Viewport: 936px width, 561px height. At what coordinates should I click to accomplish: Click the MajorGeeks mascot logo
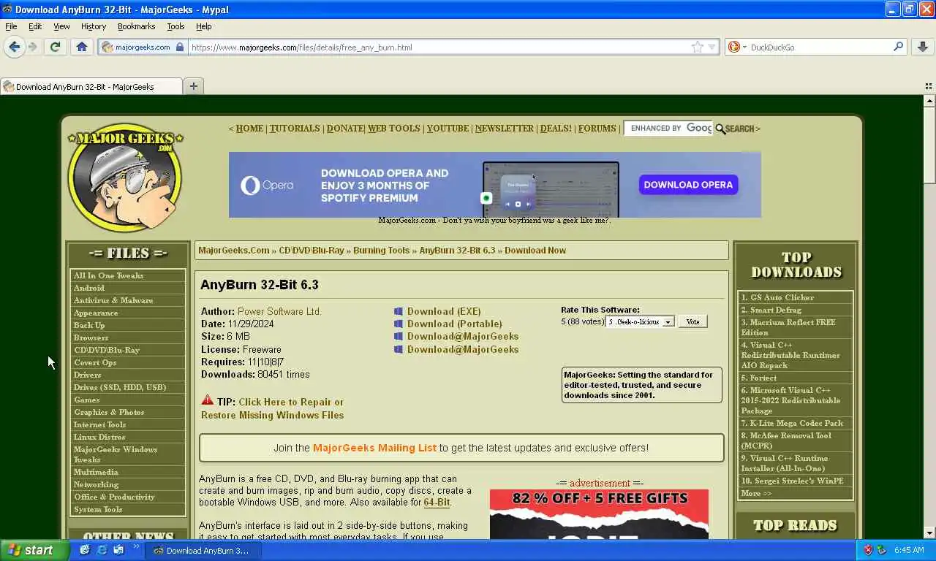tap(125, 178)
